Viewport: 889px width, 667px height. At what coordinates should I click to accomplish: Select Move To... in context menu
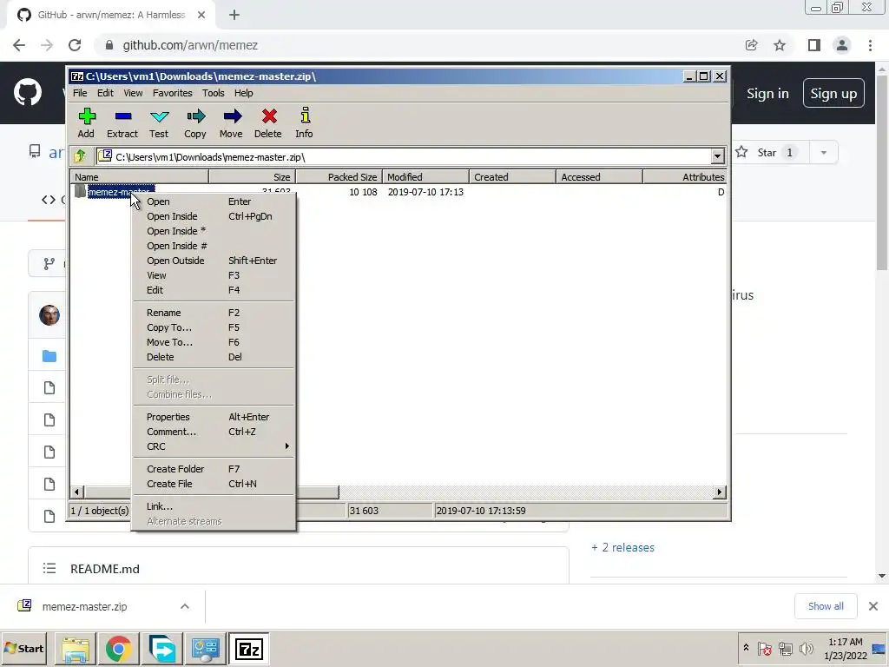click(x=214, y=342)
